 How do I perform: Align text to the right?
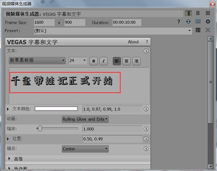[137, 61]
